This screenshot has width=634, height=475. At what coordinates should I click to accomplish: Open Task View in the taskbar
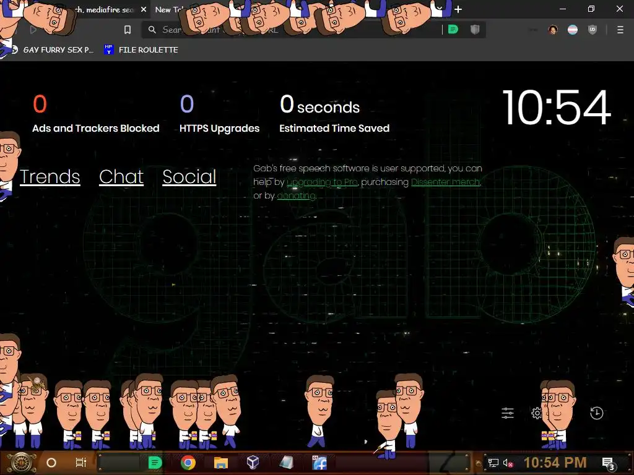pyautogui.click(x=81, y=463)
